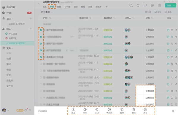Uncheck the first row dated 2022年10月18日
The image size is (178, 115).
(41, 30)
